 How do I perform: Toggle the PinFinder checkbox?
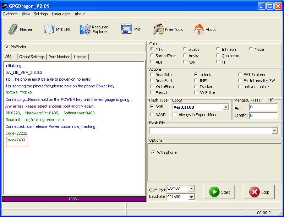coord(7,47)
